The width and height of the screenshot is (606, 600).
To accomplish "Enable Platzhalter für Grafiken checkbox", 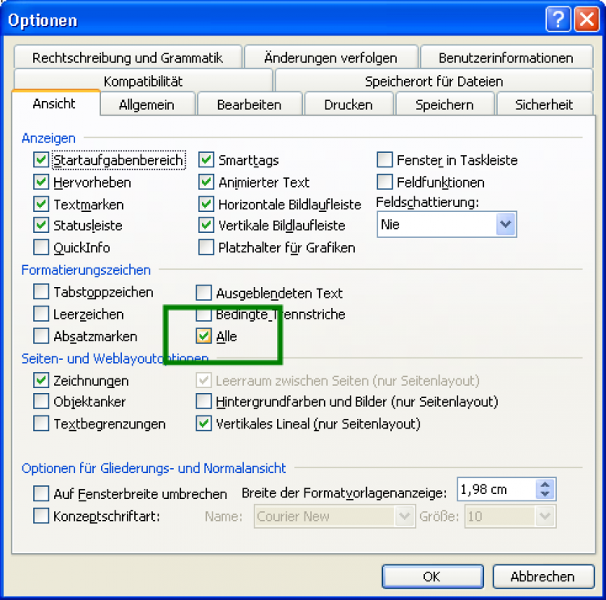I will click(206, 247).
